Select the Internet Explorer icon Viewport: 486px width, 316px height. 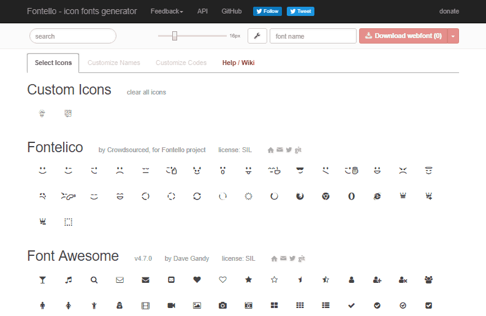(377, 196)
